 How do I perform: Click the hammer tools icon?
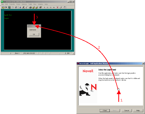click(x=40, y=7)
